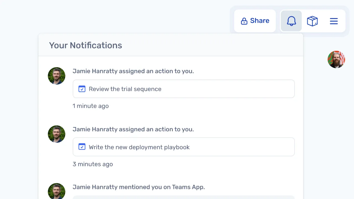
Task: Click the package box icon in the toolbar
Action: pos(312,21)
